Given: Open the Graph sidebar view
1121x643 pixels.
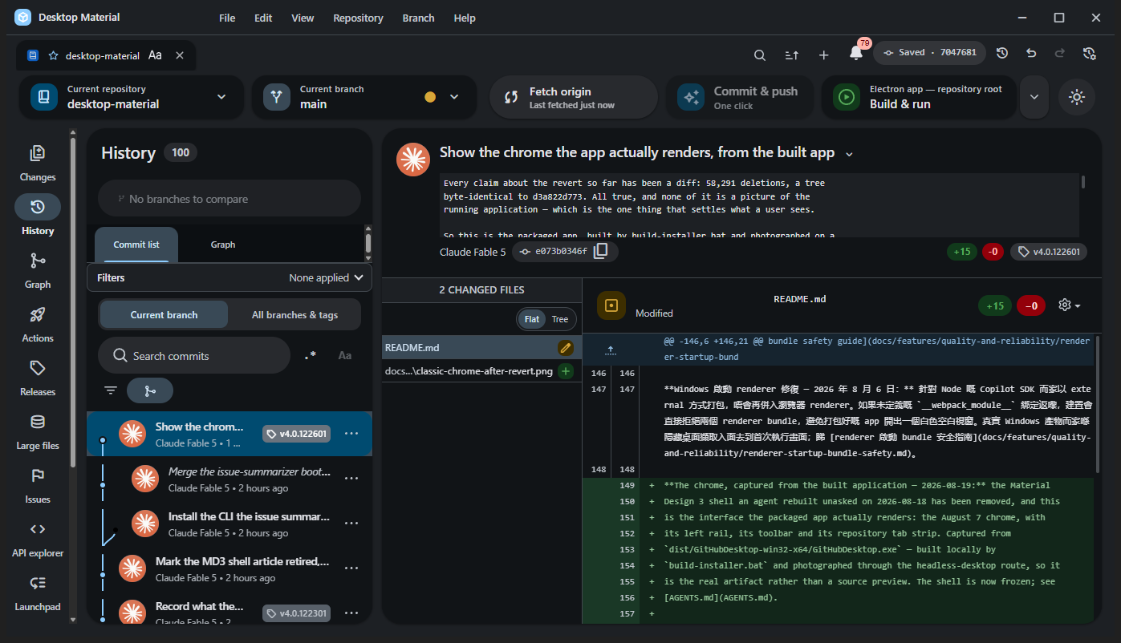Looking at the screenshot, I should [x=38, y=271].
